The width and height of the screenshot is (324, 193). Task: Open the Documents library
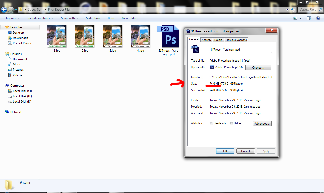point(21,59)
